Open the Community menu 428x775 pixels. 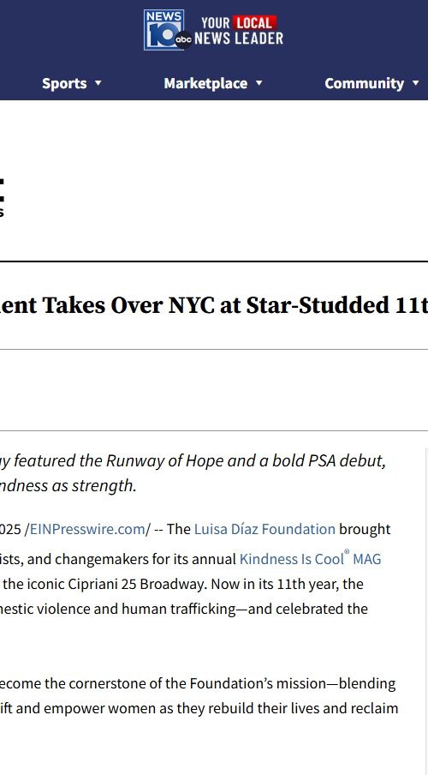(x=364, y=83)
